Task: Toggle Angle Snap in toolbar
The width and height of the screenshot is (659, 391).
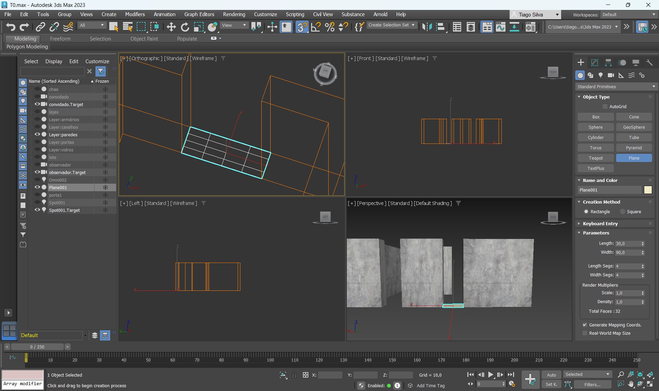Action: click(x=316, y=27)
